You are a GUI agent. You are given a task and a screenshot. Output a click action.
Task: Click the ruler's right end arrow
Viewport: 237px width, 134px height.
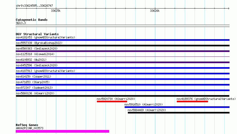point(228,8)
